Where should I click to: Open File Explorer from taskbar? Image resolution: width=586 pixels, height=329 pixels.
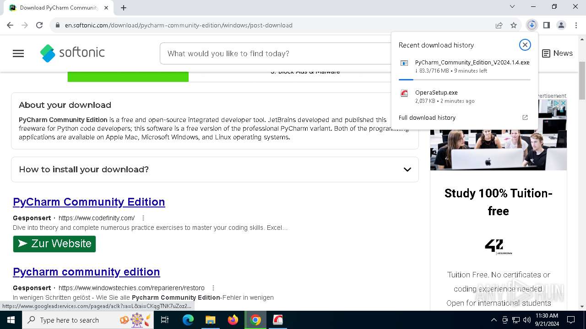click(x=211, y=320)
